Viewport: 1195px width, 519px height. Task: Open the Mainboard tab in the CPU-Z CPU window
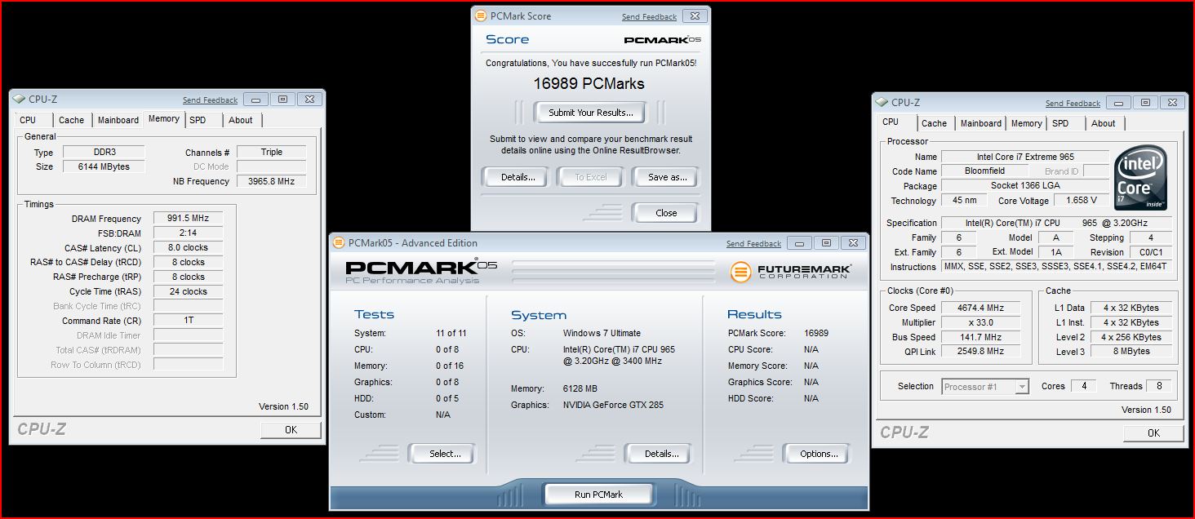point(981,123)
